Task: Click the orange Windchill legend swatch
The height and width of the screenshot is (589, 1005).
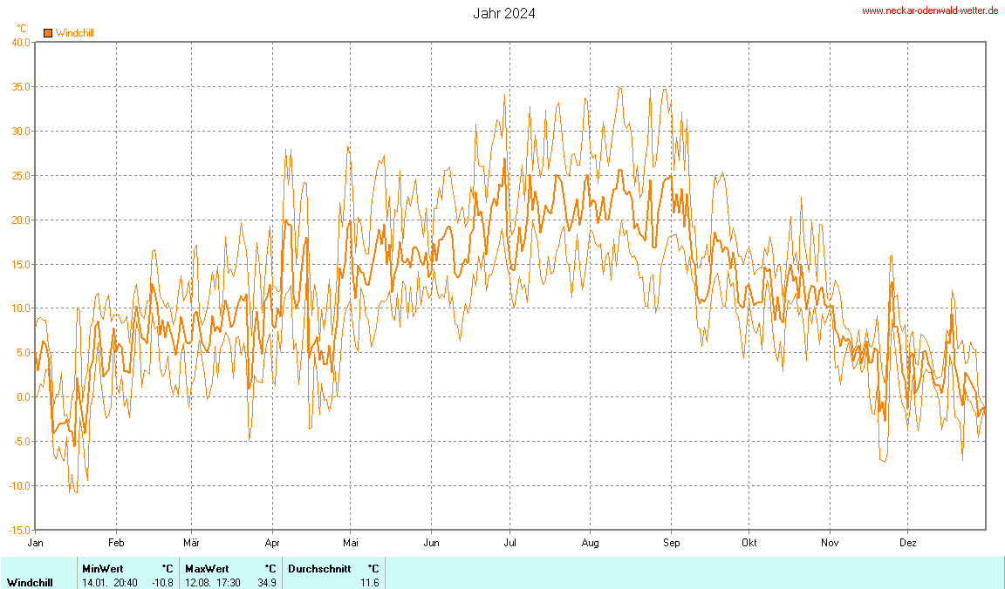Action: click(48, 33)
